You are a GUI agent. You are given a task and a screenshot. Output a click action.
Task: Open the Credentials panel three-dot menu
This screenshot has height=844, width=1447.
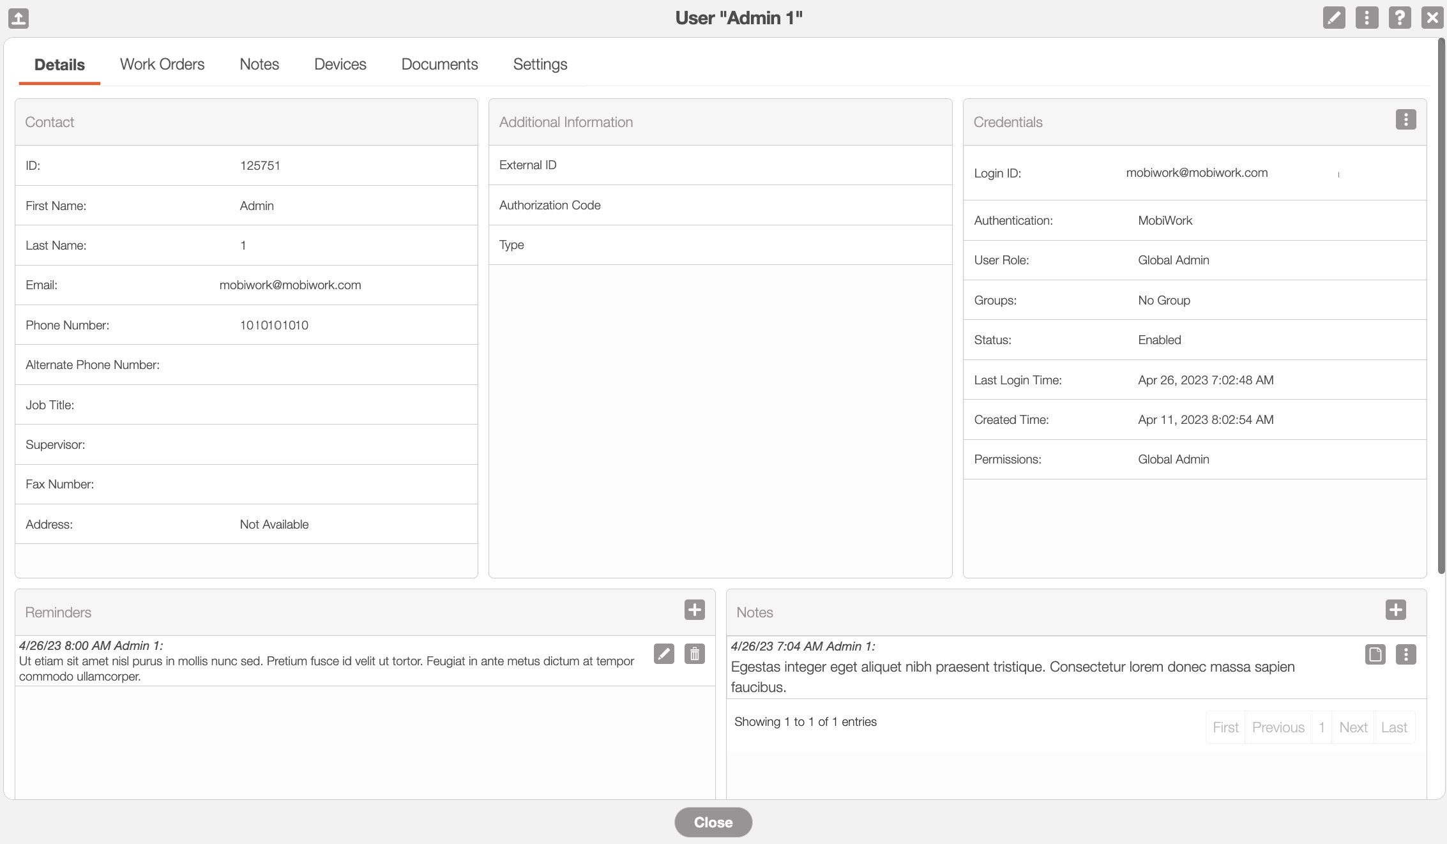1405,120
